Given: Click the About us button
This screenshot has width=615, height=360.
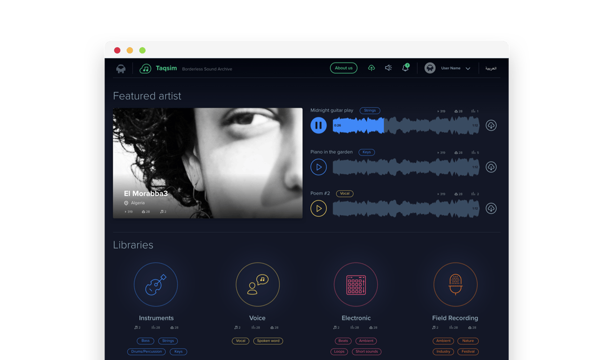Looking at the screenshot, I should pos(343,68).
